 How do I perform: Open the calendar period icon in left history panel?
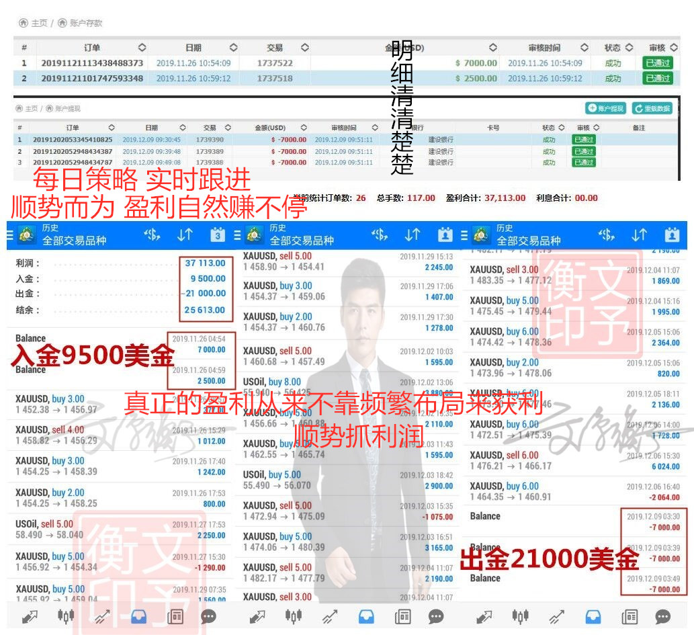click(x=217, y=235)
